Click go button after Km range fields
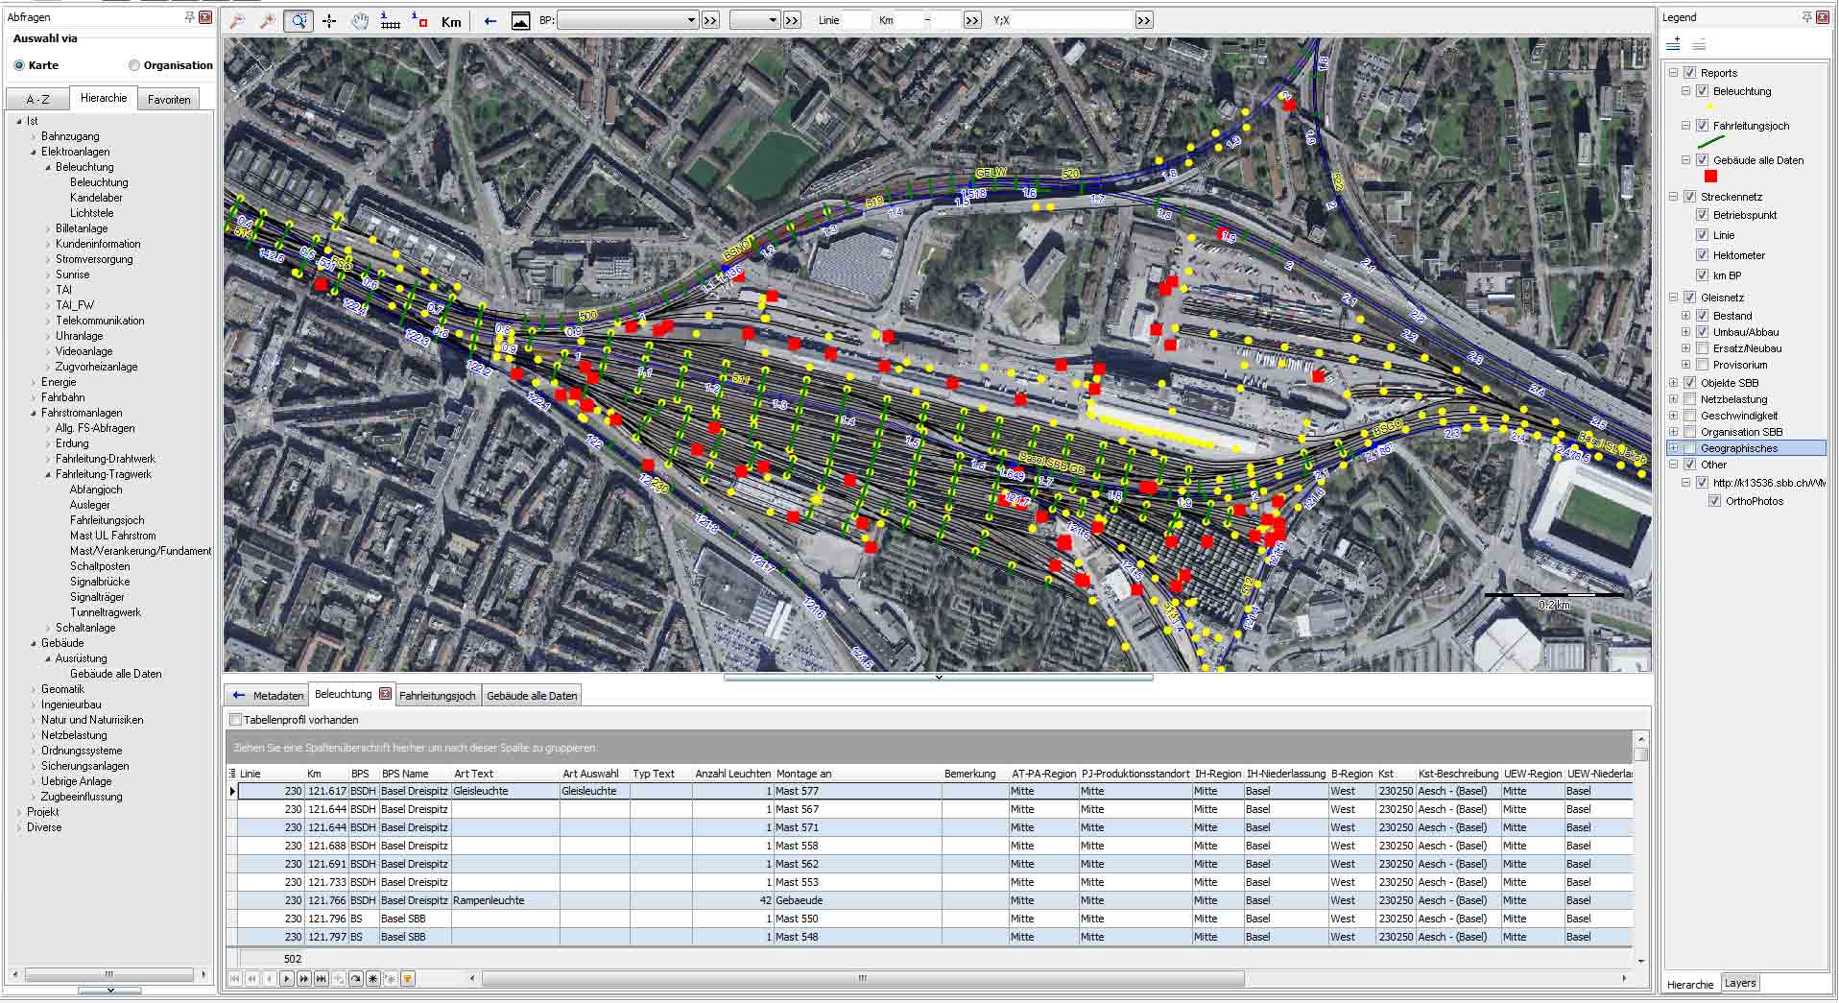This screenshot has height=1003, width=1839. click(972, 20)
